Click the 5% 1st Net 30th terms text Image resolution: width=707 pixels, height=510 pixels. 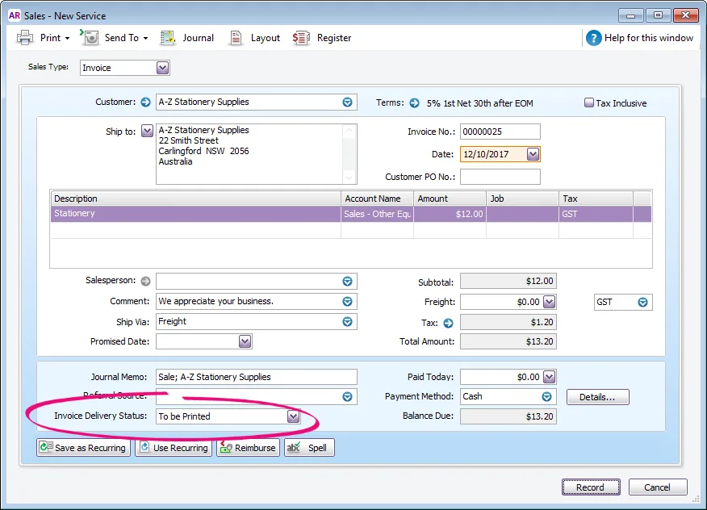pos(479,103)
